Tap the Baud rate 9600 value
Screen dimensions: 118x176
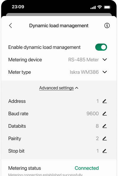pos(93,113)
